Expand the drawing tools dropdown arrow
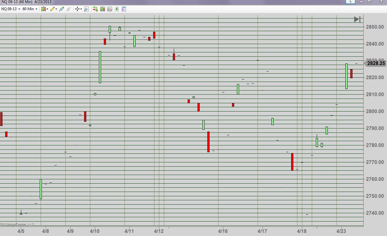387x236 pixels. coord(56,9)
